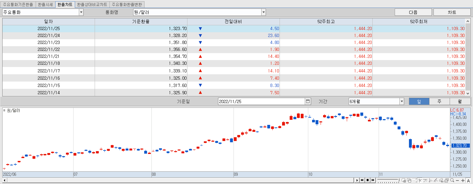Click the stop button below the chart
473x184 pixels.
(368, 180)
